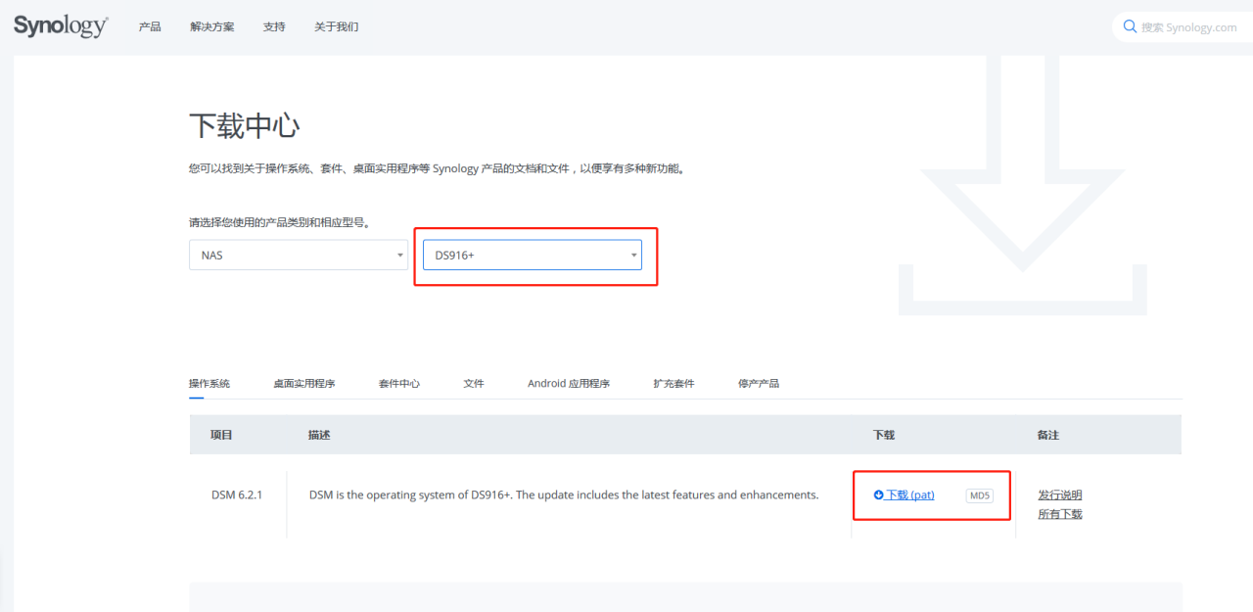Click the search magnifier icon

tap(1130, 25)
